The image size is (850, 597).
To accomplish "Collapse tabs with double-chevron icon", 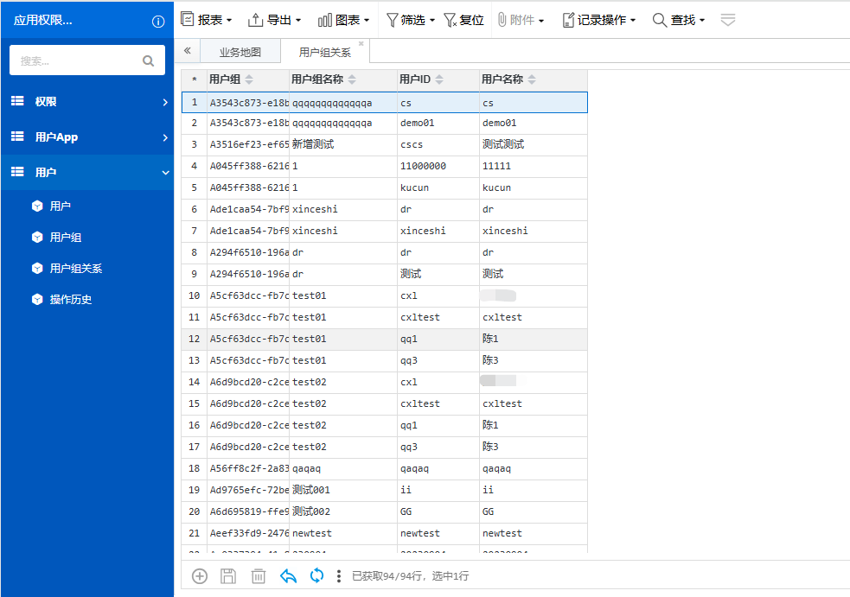I will [188, 50].
